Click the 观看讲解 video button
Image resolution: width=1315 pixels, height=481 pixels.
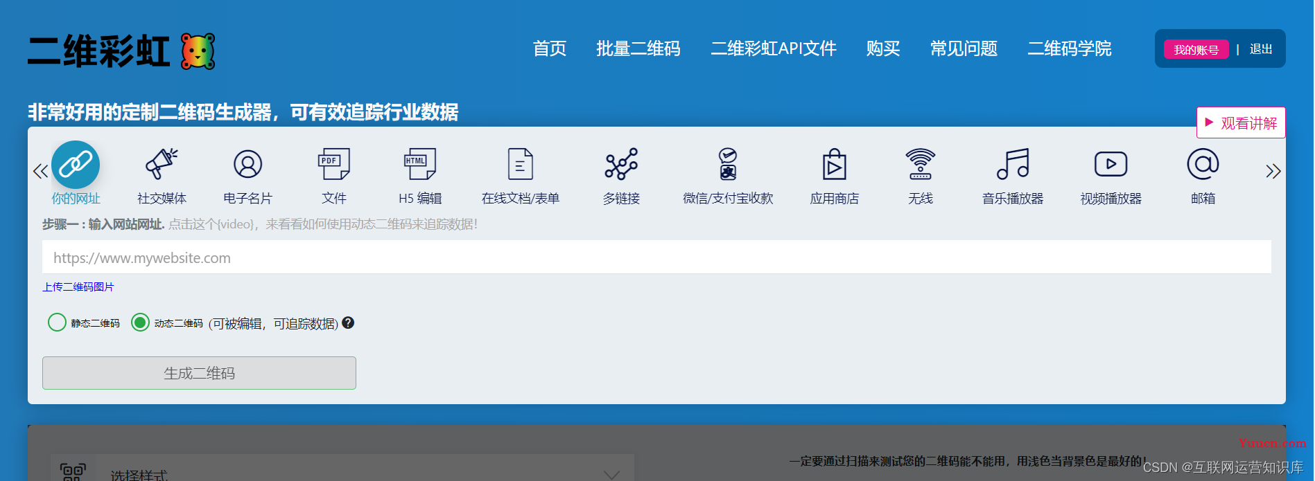point(1241,122)
